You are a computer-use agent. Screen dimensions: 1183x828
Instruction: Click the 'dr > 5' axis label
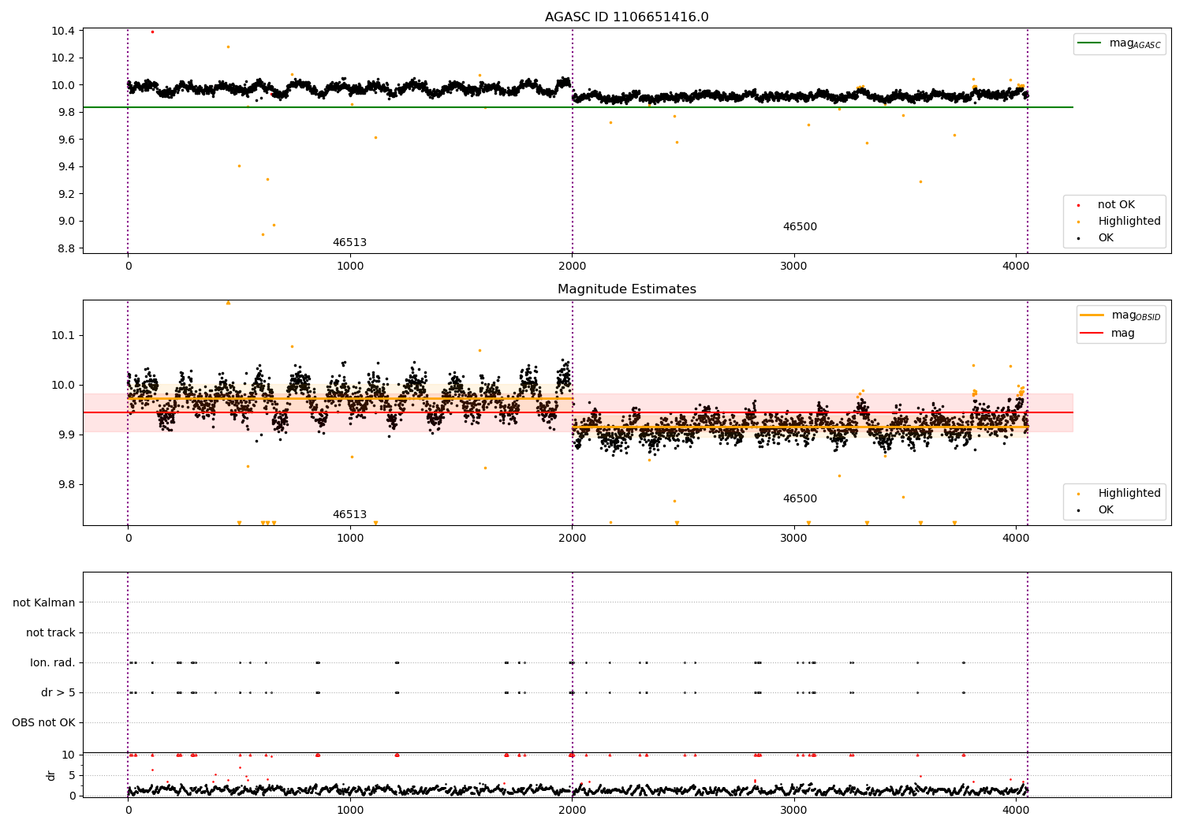(x=58, y=692)
